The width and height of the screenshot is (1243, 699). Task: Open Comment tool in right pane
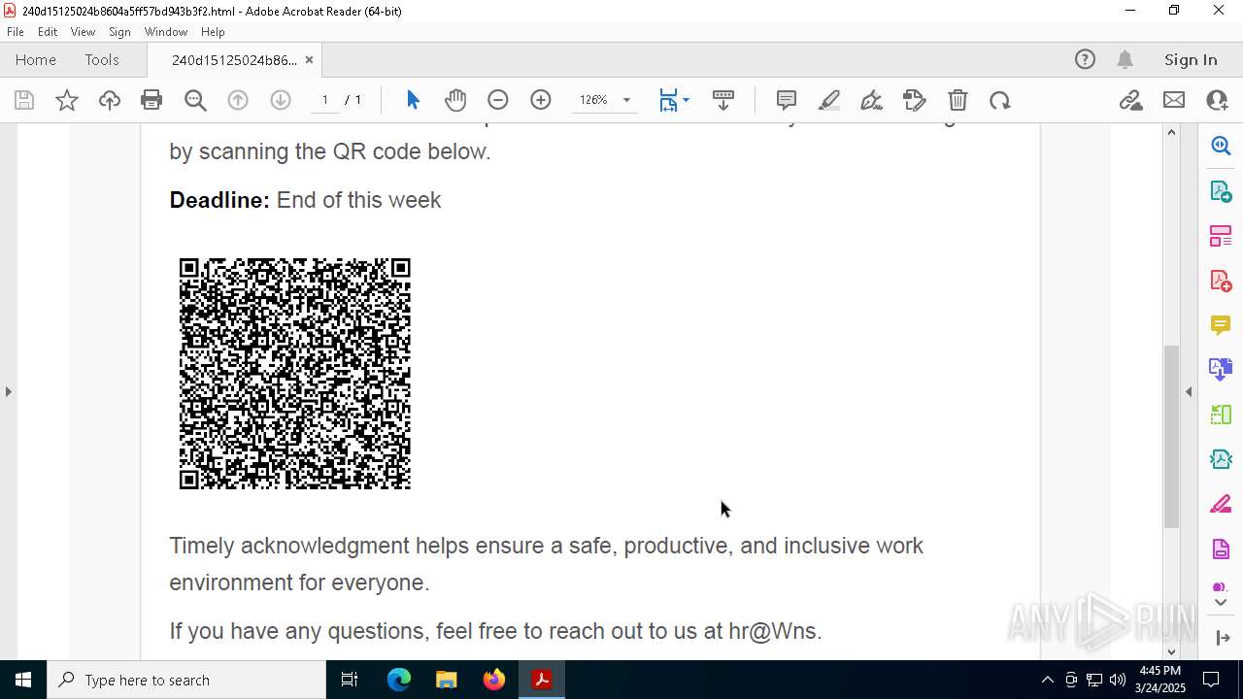click(1221, 324)
